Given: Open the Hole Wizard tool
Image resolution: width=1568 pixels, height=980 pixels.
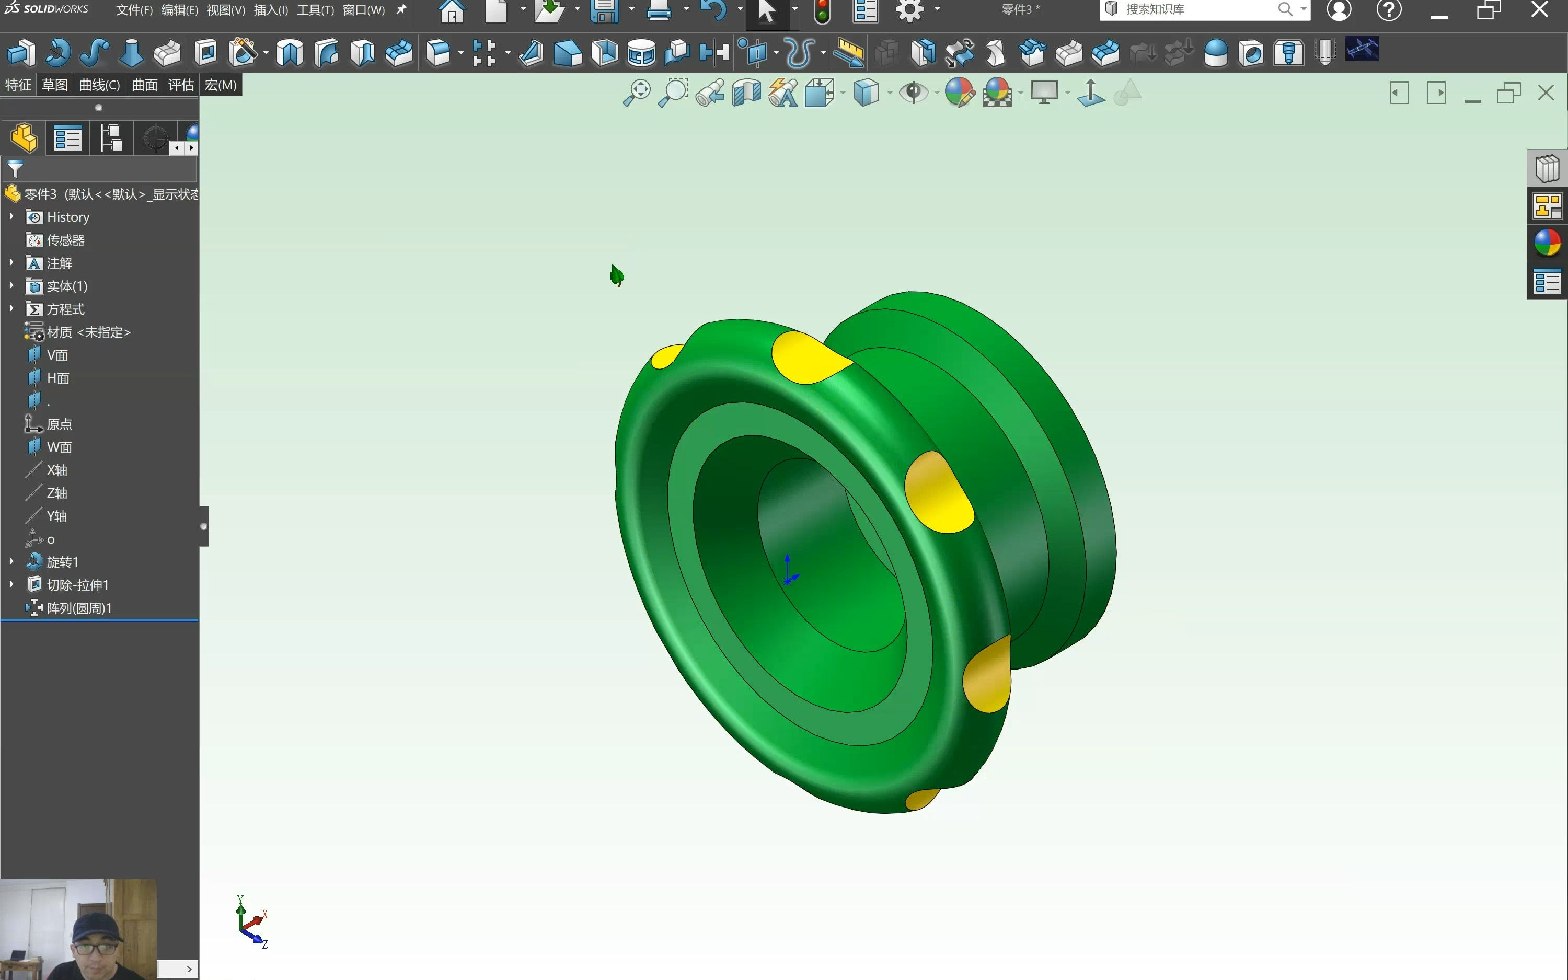Looking at the screenshot, I should tap(243, 52).
